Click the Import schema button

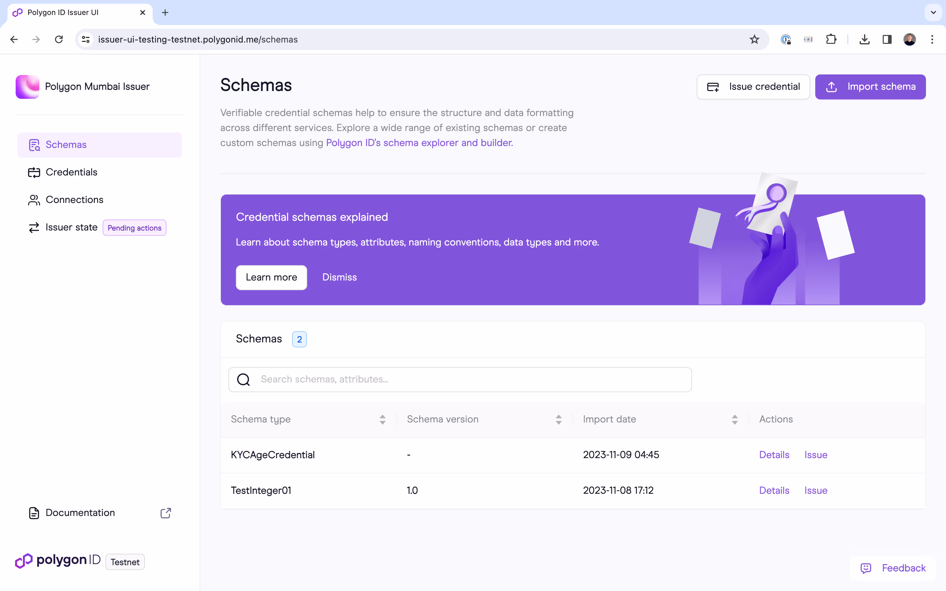tap(870, 87)
